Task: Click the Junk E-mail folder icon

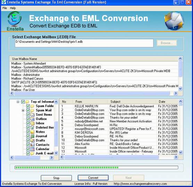Action: pos(32,153)
